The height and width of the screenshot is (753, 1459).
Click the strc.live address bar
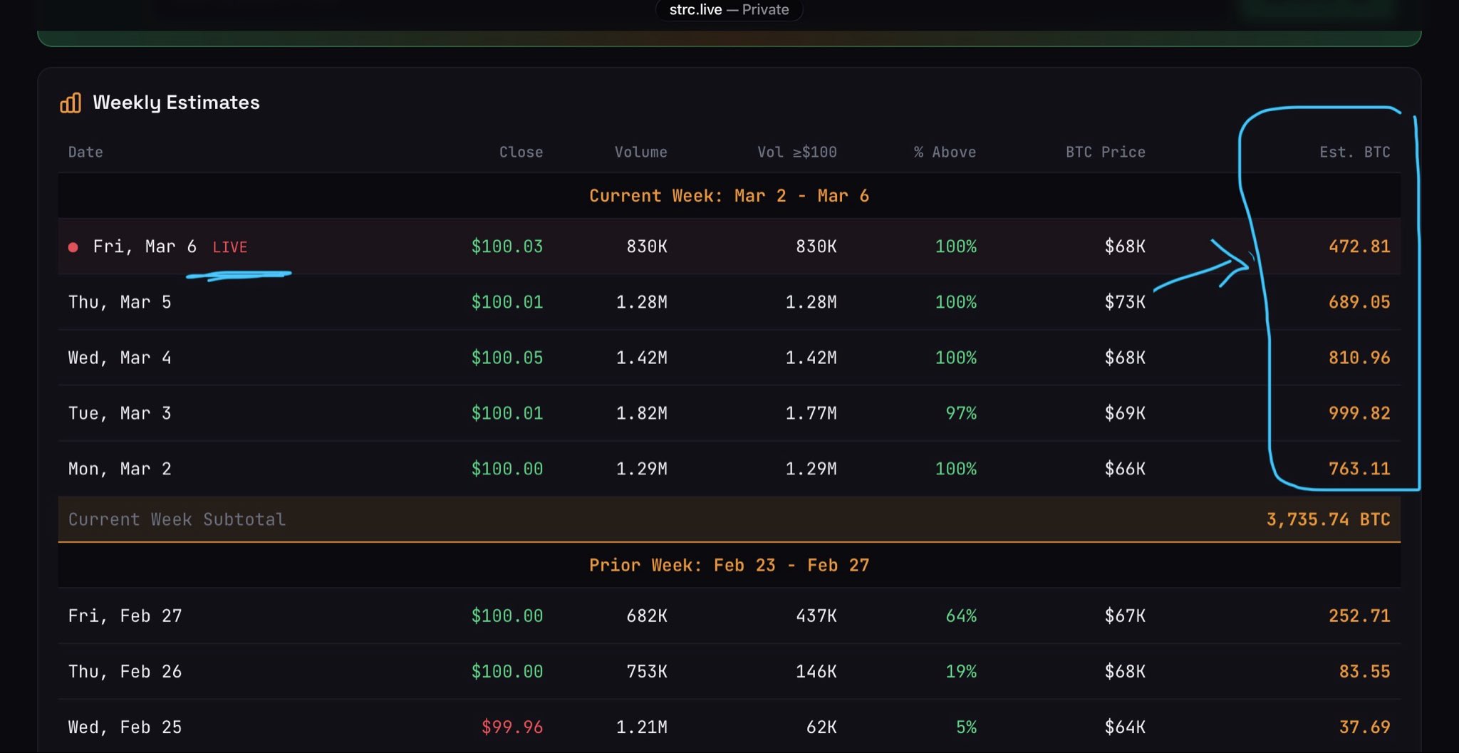pyautogui.click(x=728, y=10)
